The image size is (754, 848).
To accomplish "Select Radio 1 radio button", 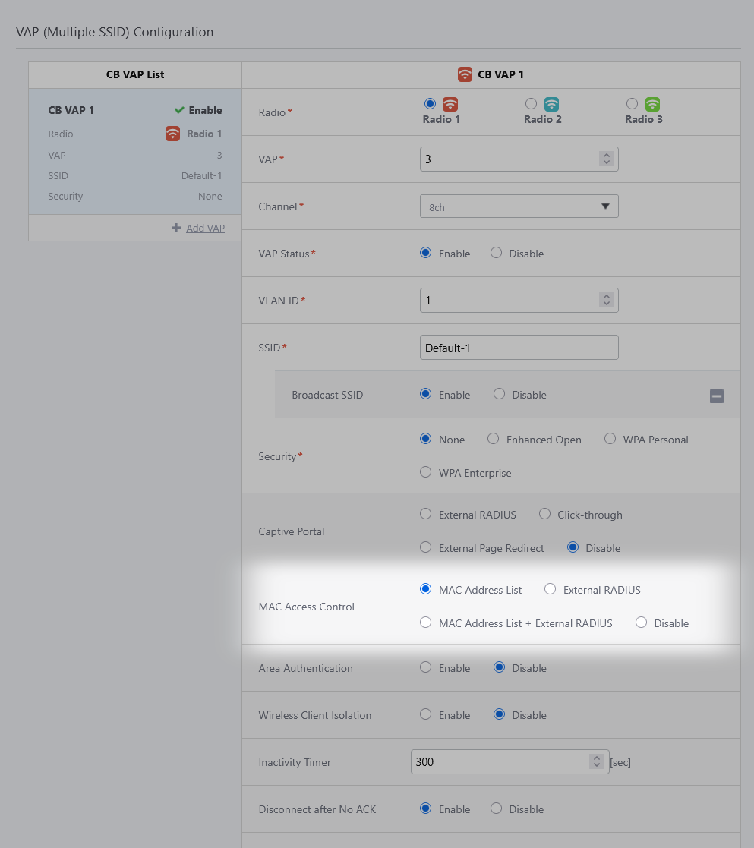I will [430, 103].
